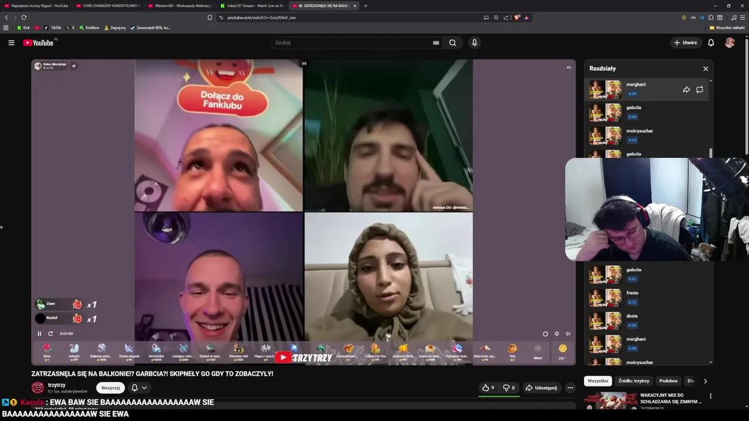Loop the merghani 3:29 chapter
The height and width of the screenshot is (421, 749).
click(699, 89)
